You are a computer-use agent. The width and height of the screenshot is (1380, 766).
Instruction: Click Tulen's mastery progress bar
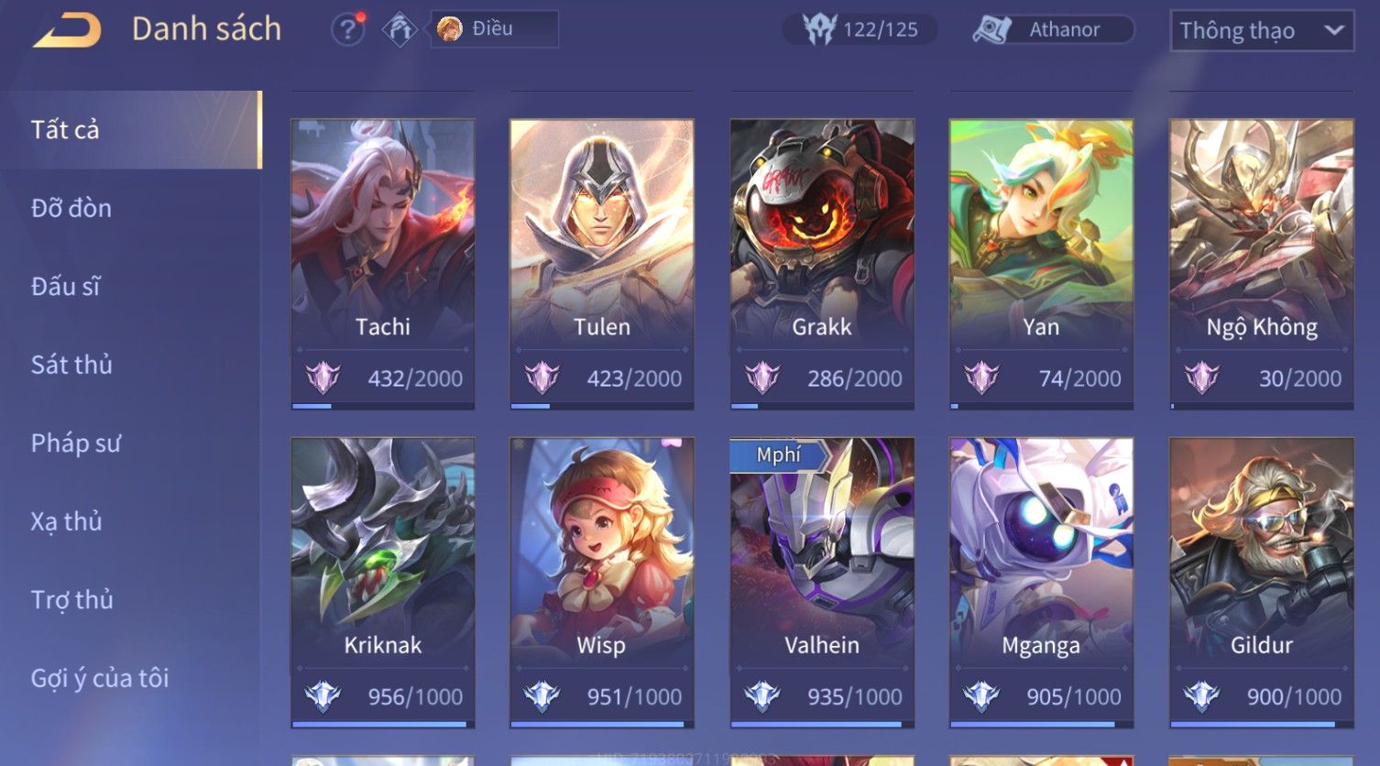[602, 405]
